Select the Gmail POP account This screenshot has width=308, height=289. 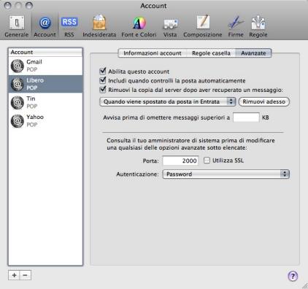(x=45, y=66)
